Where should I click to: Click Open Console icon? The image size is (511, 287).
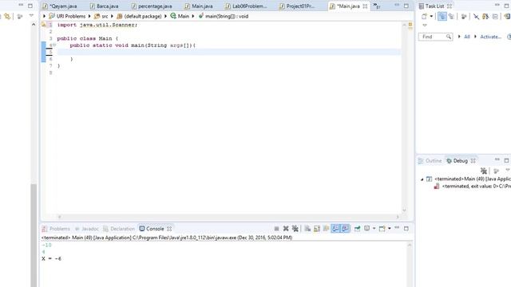pyautogui.click(x=382, y=229)
